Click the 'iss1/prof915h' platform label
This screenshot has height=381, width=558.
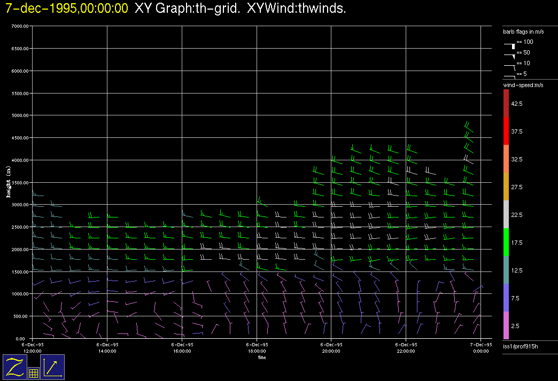(x=521, y=347)
